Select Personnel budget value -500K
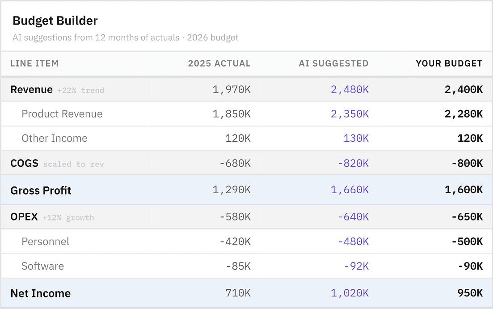The width and height of the screenshot is (493, 309). tap(467, 241)
